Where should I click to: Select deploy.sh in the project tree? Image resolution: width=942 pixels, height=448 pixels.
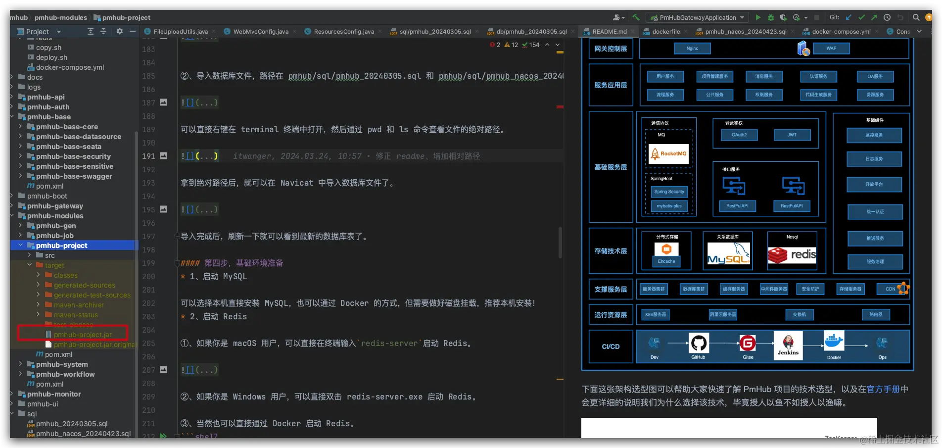click(51, 57)
